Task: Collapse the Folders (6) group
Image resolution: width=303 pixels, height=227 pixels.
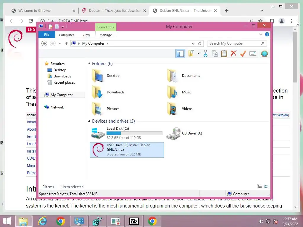Action: tap(89, 64)
